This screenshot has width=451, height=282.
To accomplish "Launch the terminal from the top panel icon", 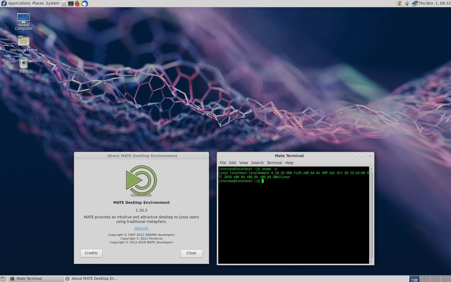I will [71, 3].
